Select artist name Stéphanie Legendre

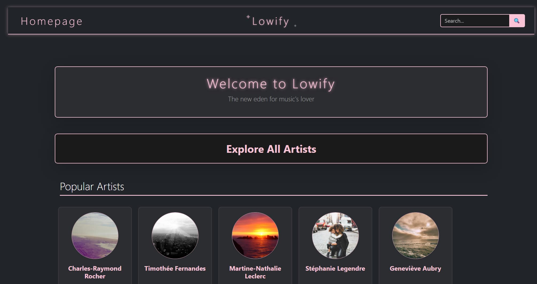pyautogui.click(x=335, y=269)
